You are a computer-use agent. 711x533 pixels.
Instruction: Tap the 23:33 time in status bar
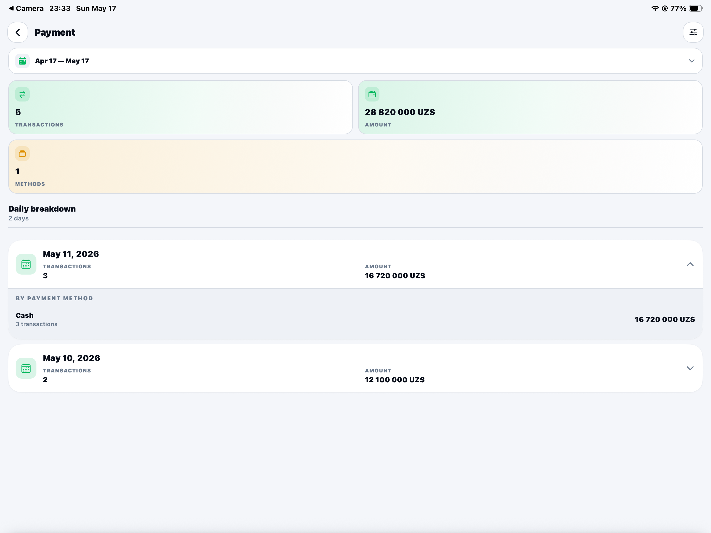click(60, 8)
